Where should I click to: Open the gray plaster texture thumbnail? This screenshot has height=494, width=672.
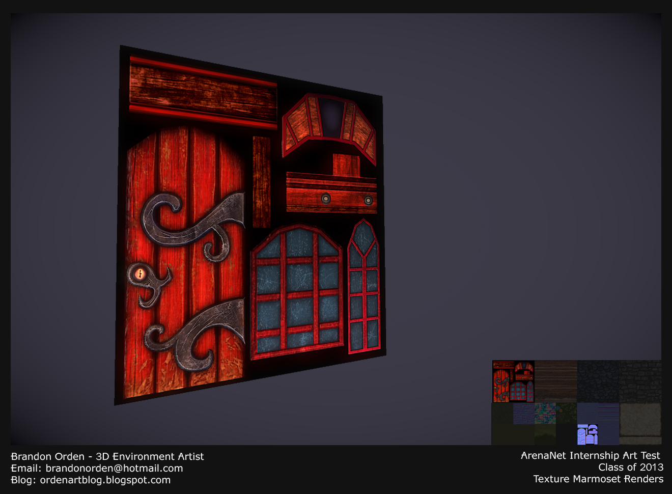640,424
